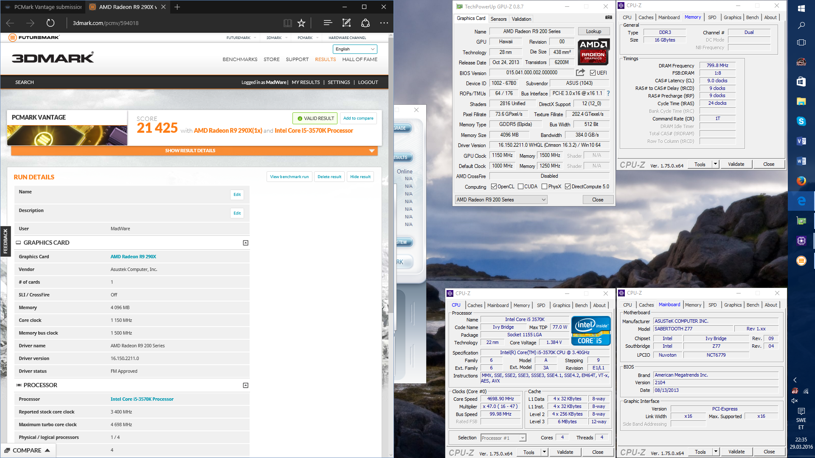Viewport: 815px width, 458px height.
Task: Open Word from the taskbar
Action: 801,161
